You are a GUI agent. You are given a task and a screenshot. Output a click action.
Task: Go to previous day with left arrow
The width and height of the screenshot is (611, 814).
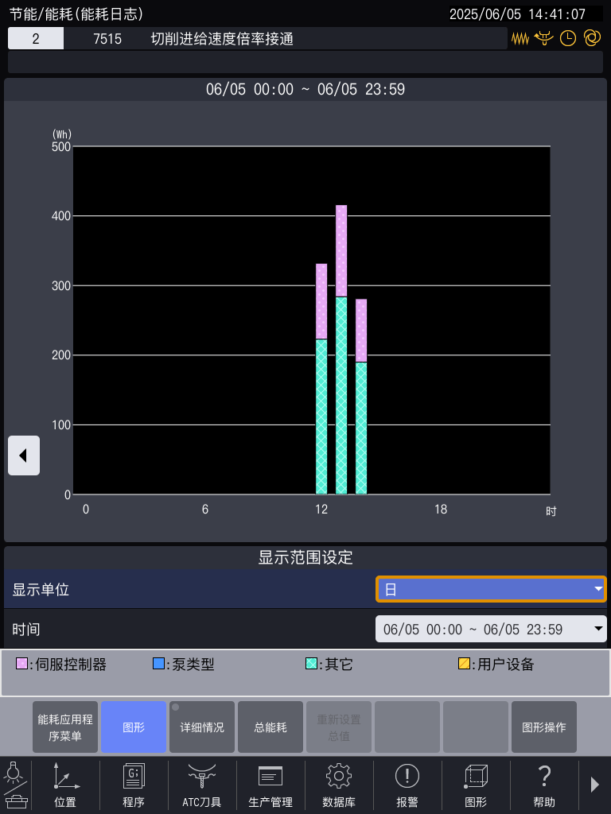pos(24,455)
